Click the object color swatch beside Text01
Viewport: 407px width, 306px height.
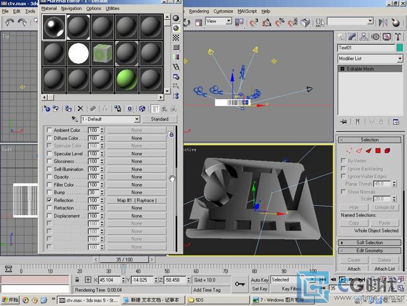coord(399,48)
